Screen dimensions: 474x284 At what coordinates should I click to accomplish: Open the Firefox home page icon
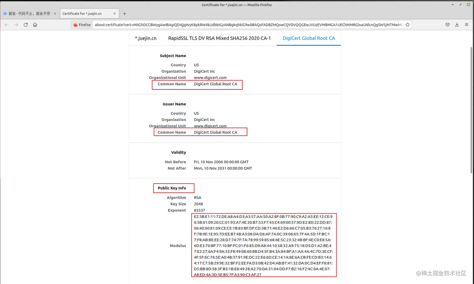coord(35,25)
